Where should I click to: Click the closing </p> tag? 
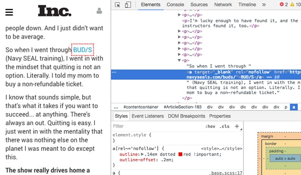[187, 98]
